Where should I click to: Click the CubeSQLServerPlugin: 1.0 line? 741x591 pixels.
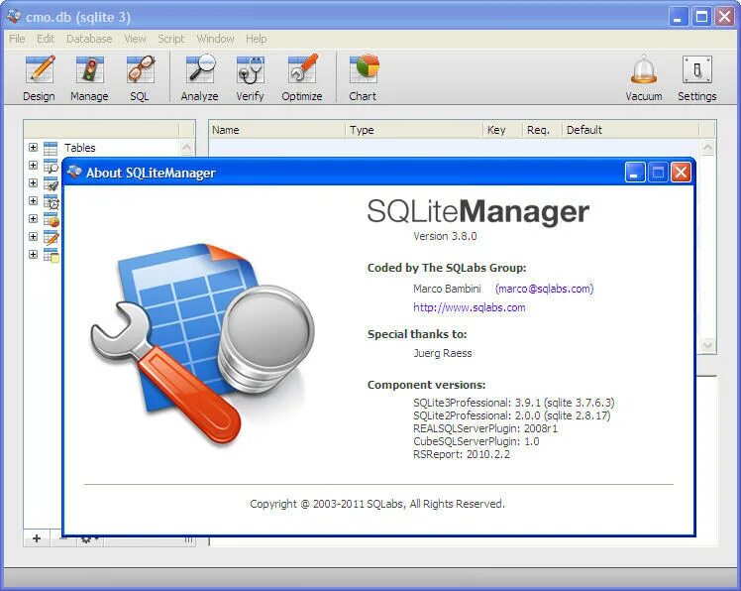pos(476,441)
